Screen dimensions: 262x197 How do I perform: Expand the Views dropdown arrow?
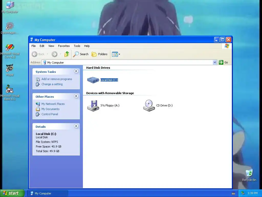click(x=119, y=54)
